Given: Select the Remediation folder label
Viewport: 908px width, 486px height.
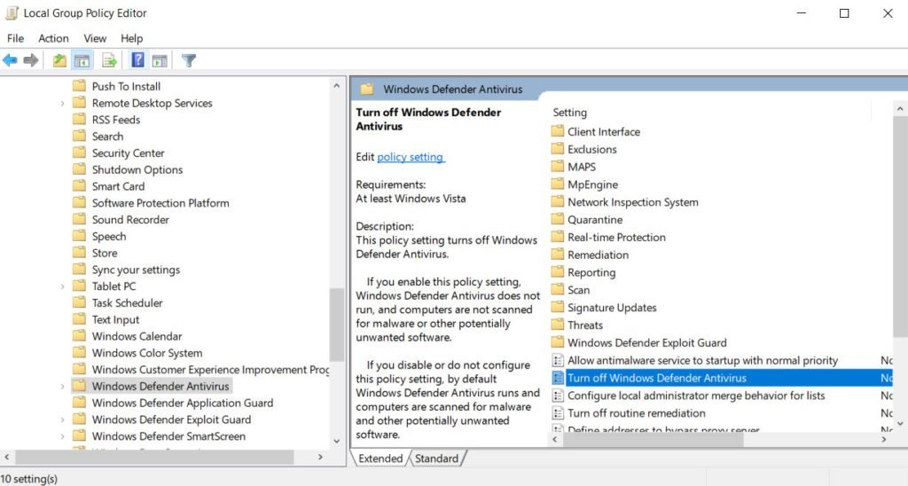Looking at the screenshot, I should pyautogui.click(x=598, y=255).
